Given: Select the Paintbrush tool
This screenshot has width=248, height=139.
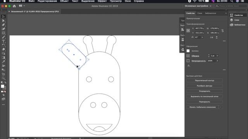Looking at the screenshot, I should click(x=3, y=37).
